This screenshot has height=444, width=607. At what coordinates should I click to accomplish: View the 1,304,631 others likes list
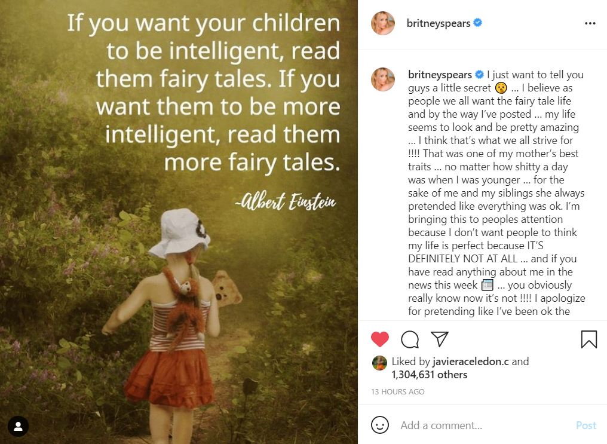click(430, 375)
